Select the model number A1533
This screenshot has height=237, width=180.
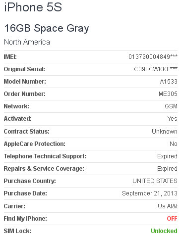click(x=169, y=82)
